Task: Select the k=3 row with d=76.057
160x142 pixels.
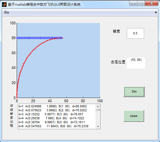Action: [x=57, y=114]
